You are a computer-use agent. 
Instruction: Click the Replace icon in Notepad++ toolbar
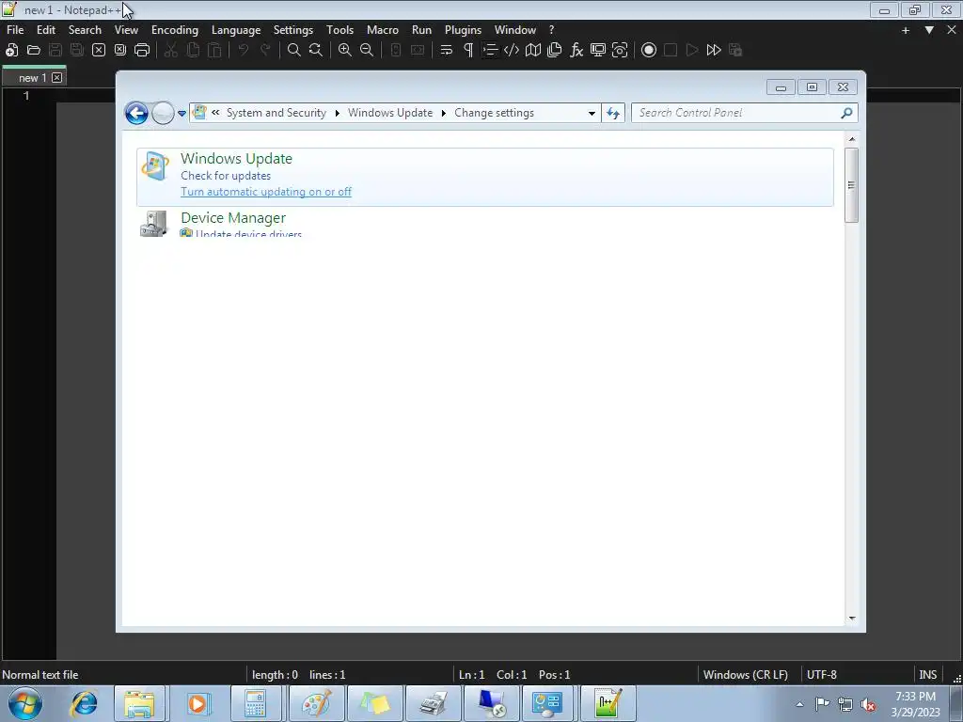pos(316,51)
